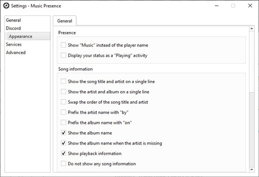Enable Display your status as a "Playing" activity
This screenshot has width=259, height=177.
pos(64,55)
